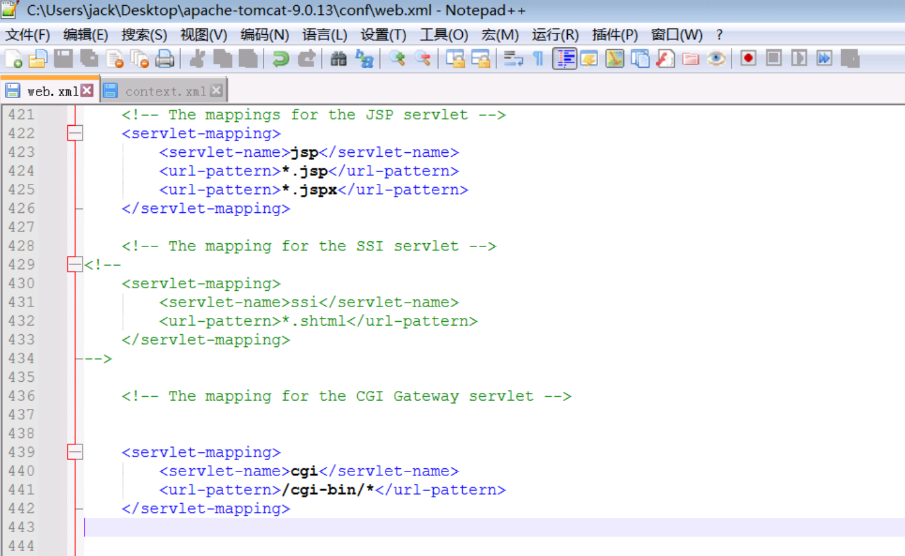Click the Print toolbar icon

(165, 59)
